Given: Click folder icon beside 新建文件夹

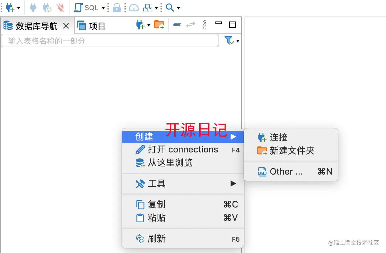Looking at the screenshot, I should pyautogui.click(x=262, y=151).
